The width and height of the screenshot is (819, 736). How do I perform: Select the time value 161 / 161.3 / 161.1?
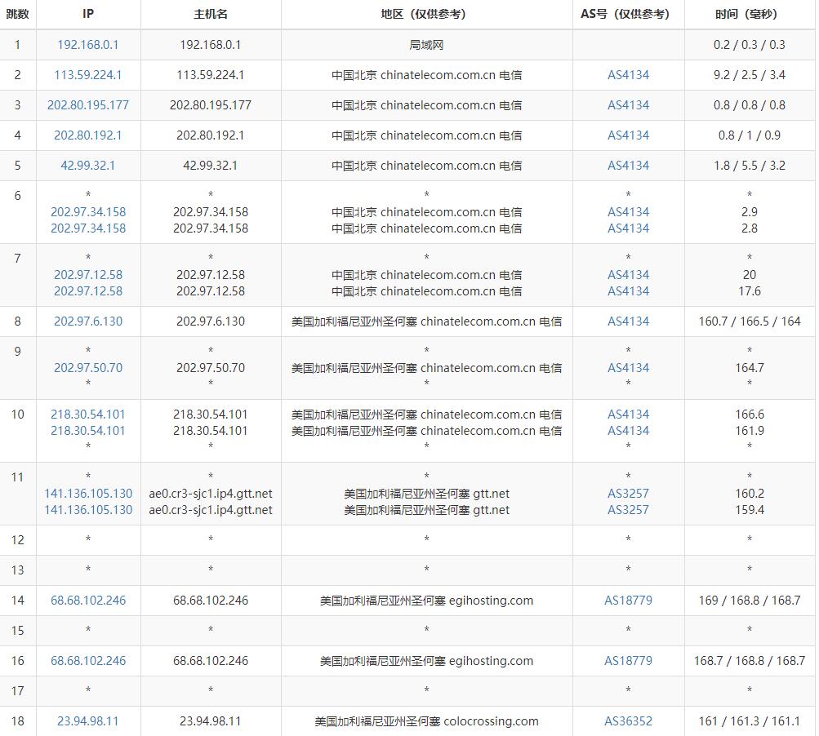[750, 721]
